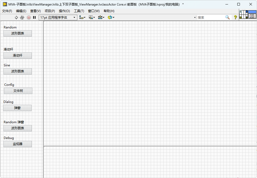257x178 pixels.
Task: Open the 帮助(H) menu
Action: (x=109, y=11)
